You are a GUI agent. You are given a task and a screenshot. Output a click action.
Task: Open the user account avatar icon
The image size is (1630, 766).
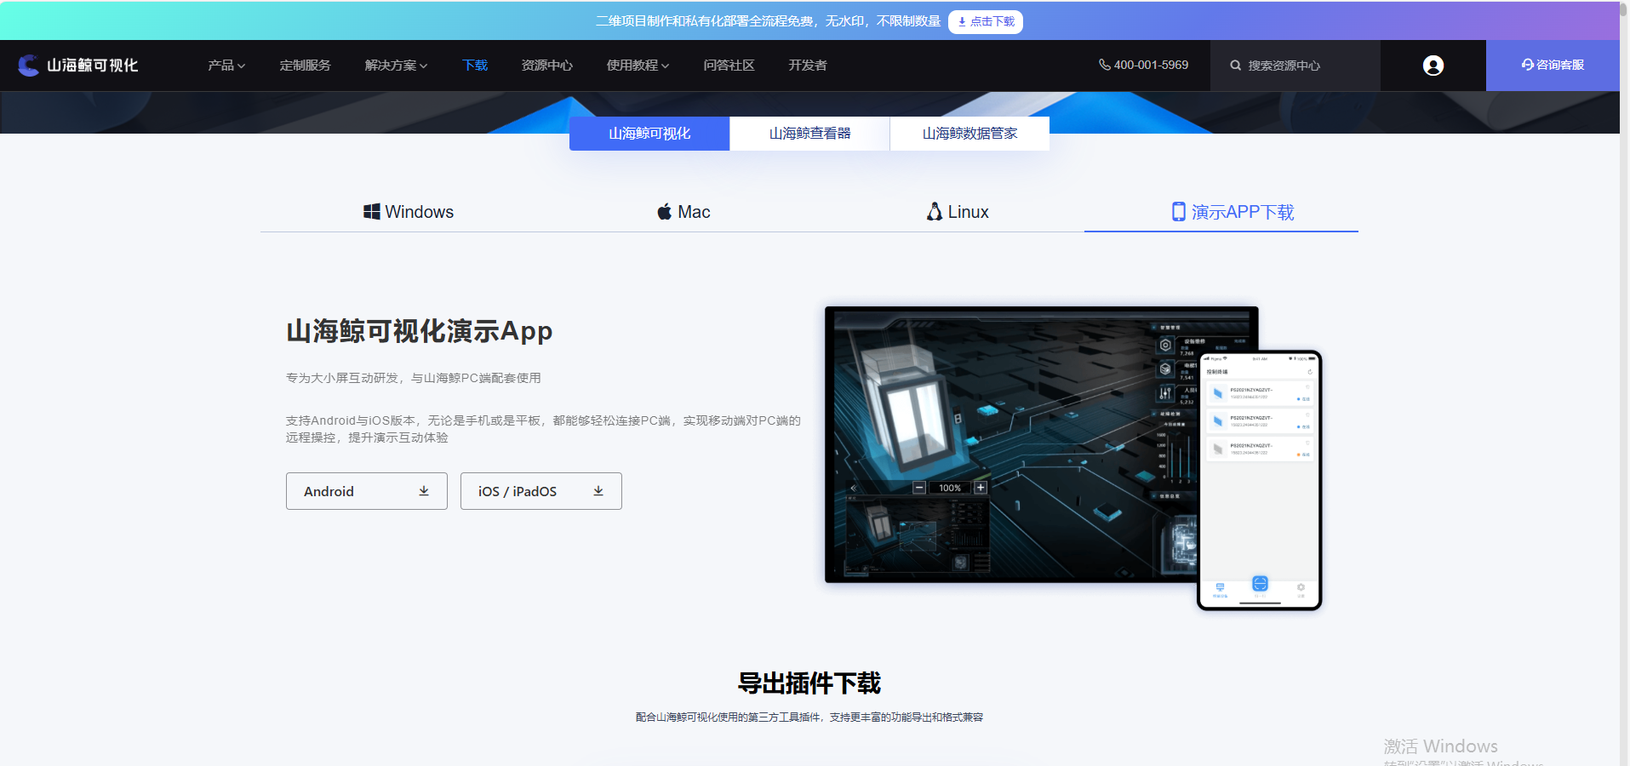[x=1433, y=66]
